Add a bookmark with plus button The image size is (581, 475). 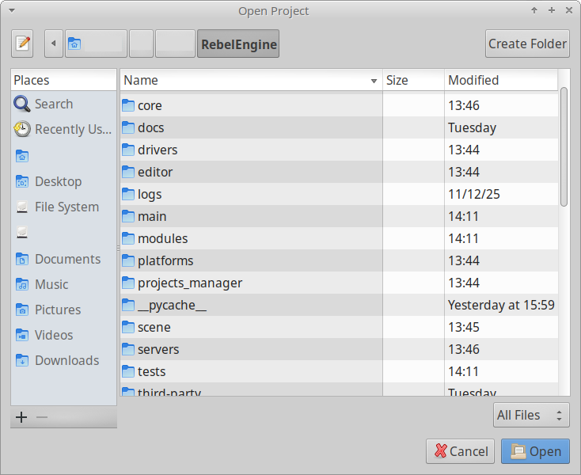click(21, 417)
